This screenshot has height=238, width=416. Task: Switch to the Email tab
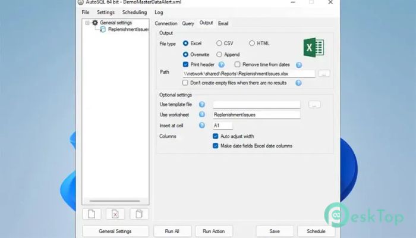223,23
